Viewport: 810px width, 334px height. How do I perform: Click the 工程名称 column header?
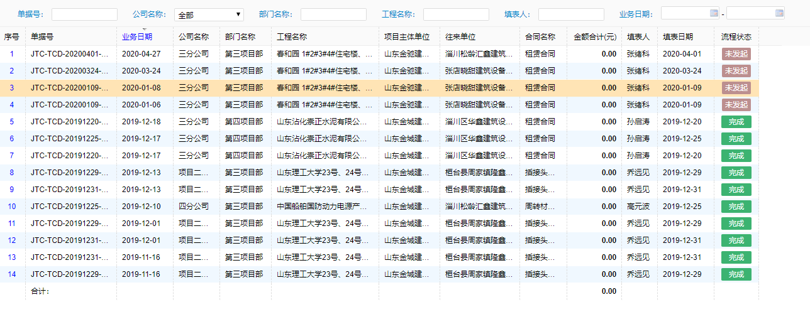click(x=292, y=37)
